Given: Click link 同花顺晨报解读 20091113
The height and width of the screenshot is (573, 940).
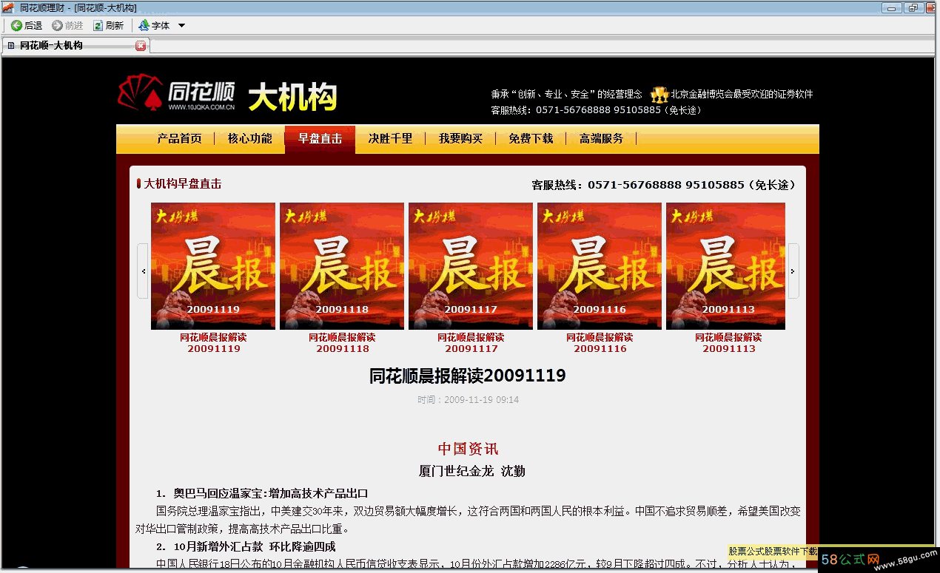Looking at the screenshot, I should click(728, 343).
